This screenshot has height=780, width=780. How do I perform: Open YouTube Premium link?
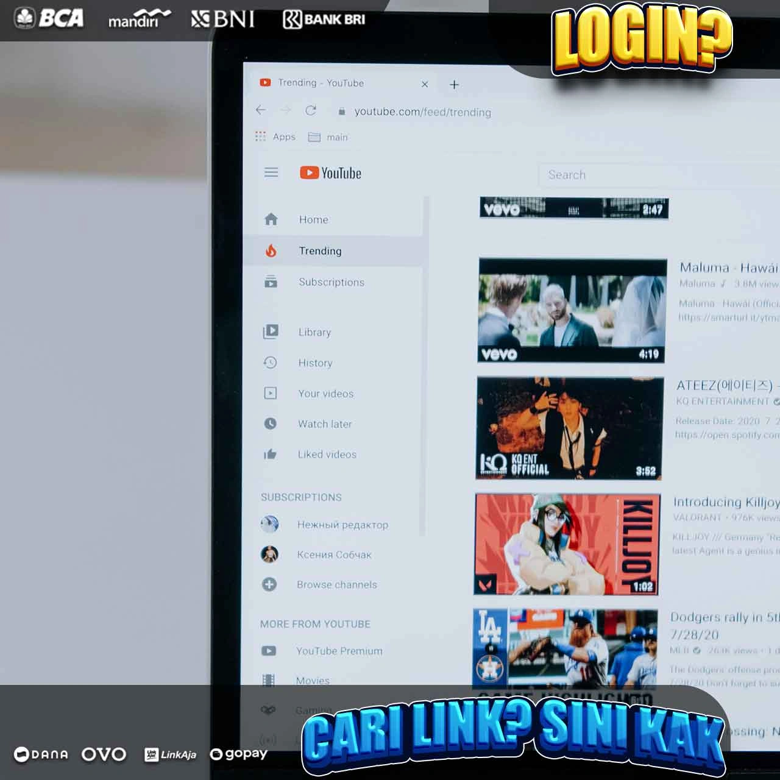pyautogui.click(x=339, y=651)
